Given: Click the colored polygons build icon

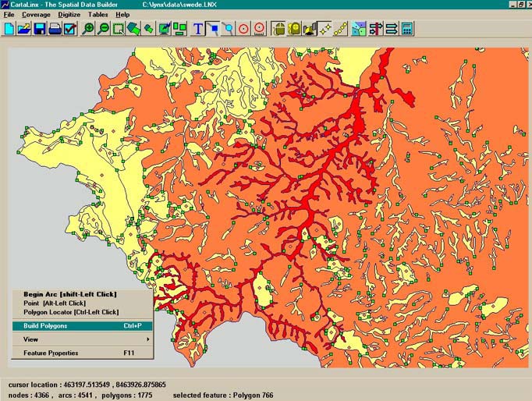Looking at the screenshot, I should point(359,29).
